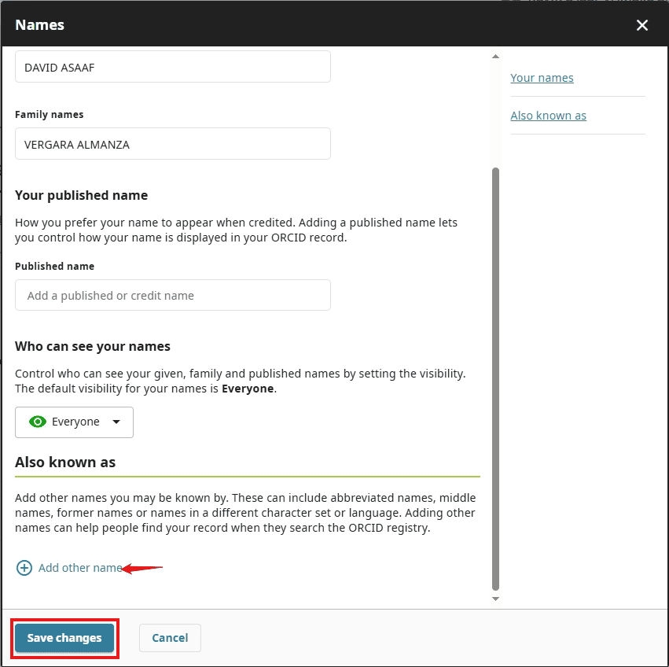
Task: Click the Published name field label
Action: 55,267
